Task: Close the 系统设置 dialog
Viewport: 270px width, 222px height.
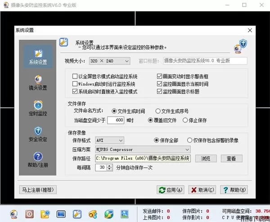Action: (x=250, y=30)
